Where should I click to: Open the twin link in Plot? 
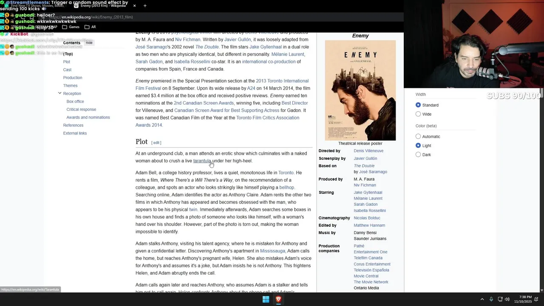[193, 210]
